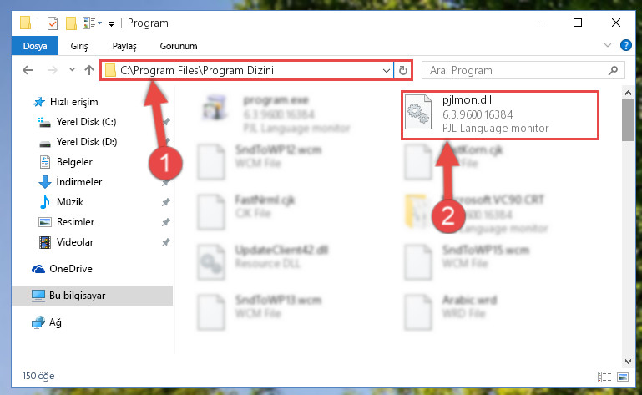Open the Help question mark icon
Viewport: 642px width, 395px height.
pyautogui.click(x=625, y=45)
